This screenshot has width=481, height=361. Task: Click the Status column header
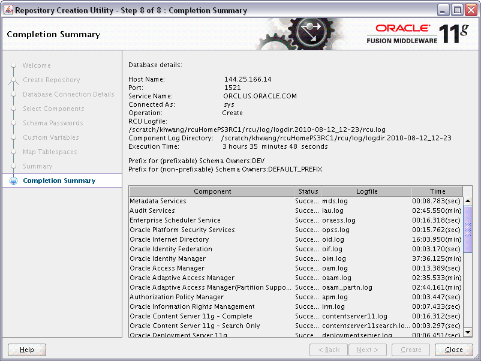pyautogui.click(x=308, y=191)
